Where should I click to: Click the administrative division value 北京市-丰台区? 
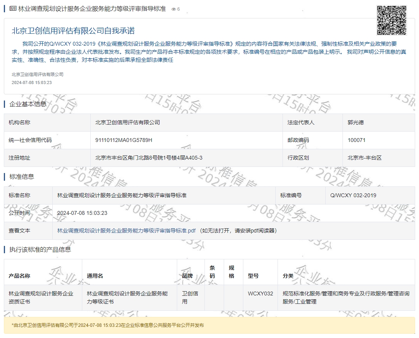pos(364,158)
